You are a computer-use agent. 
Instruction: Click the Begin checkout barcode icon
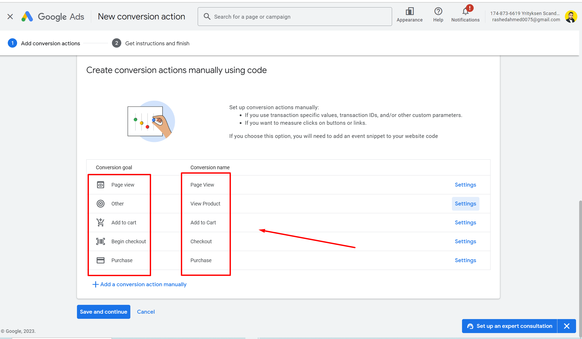[x=101, y=241]
